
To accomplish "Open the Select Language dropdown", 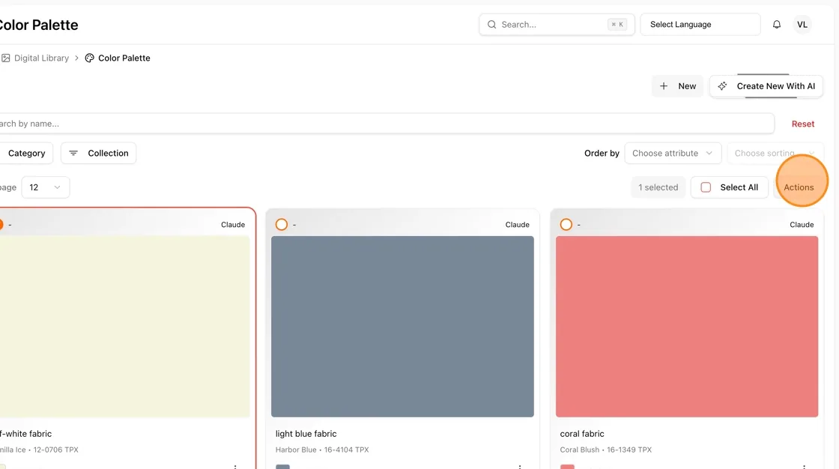I will pos(700,25).
